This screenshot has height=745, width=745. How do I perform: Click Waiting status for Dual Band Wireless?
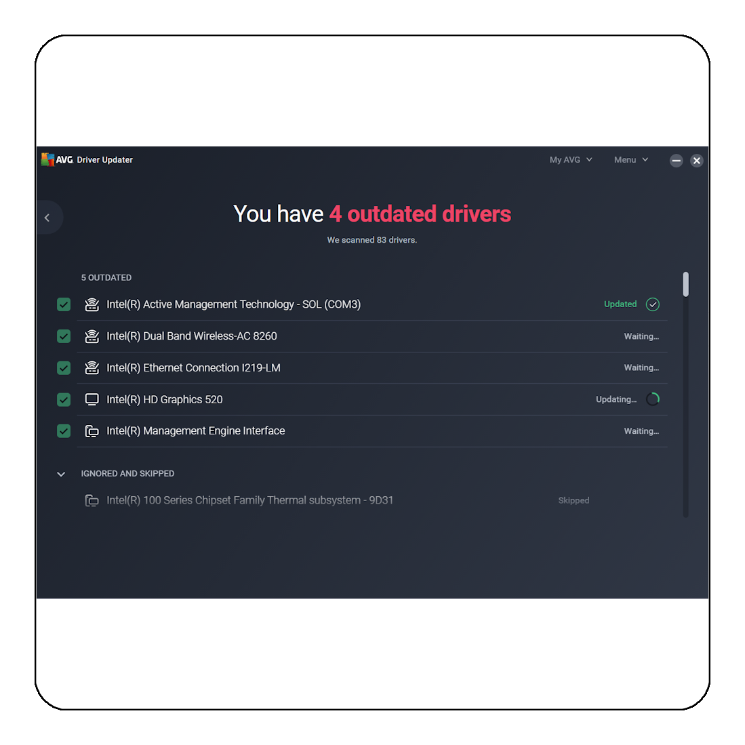(x=641, y=336)
